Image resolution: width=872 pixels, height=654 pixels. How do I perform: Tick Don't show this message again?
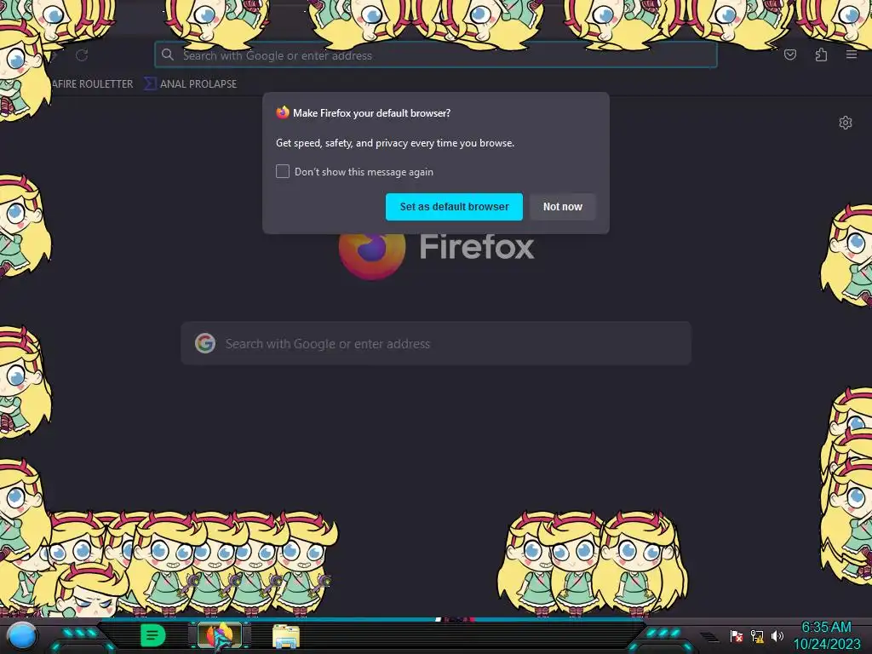click(x=283, y=171)
